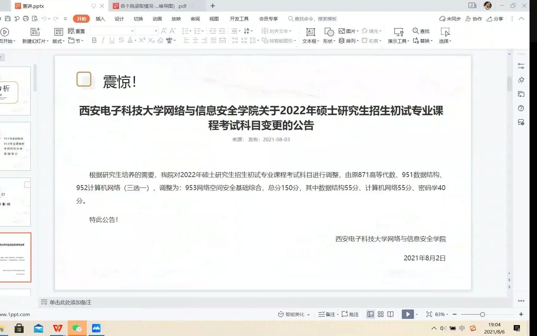Select the agenda slide thumbnail listing 953
This screenshot has height=336, width=537.
click(15, 146)
